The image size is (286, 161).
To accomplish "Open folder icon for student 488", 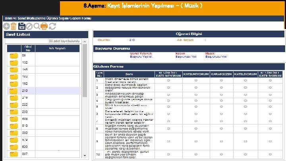I will pos(14,119).
